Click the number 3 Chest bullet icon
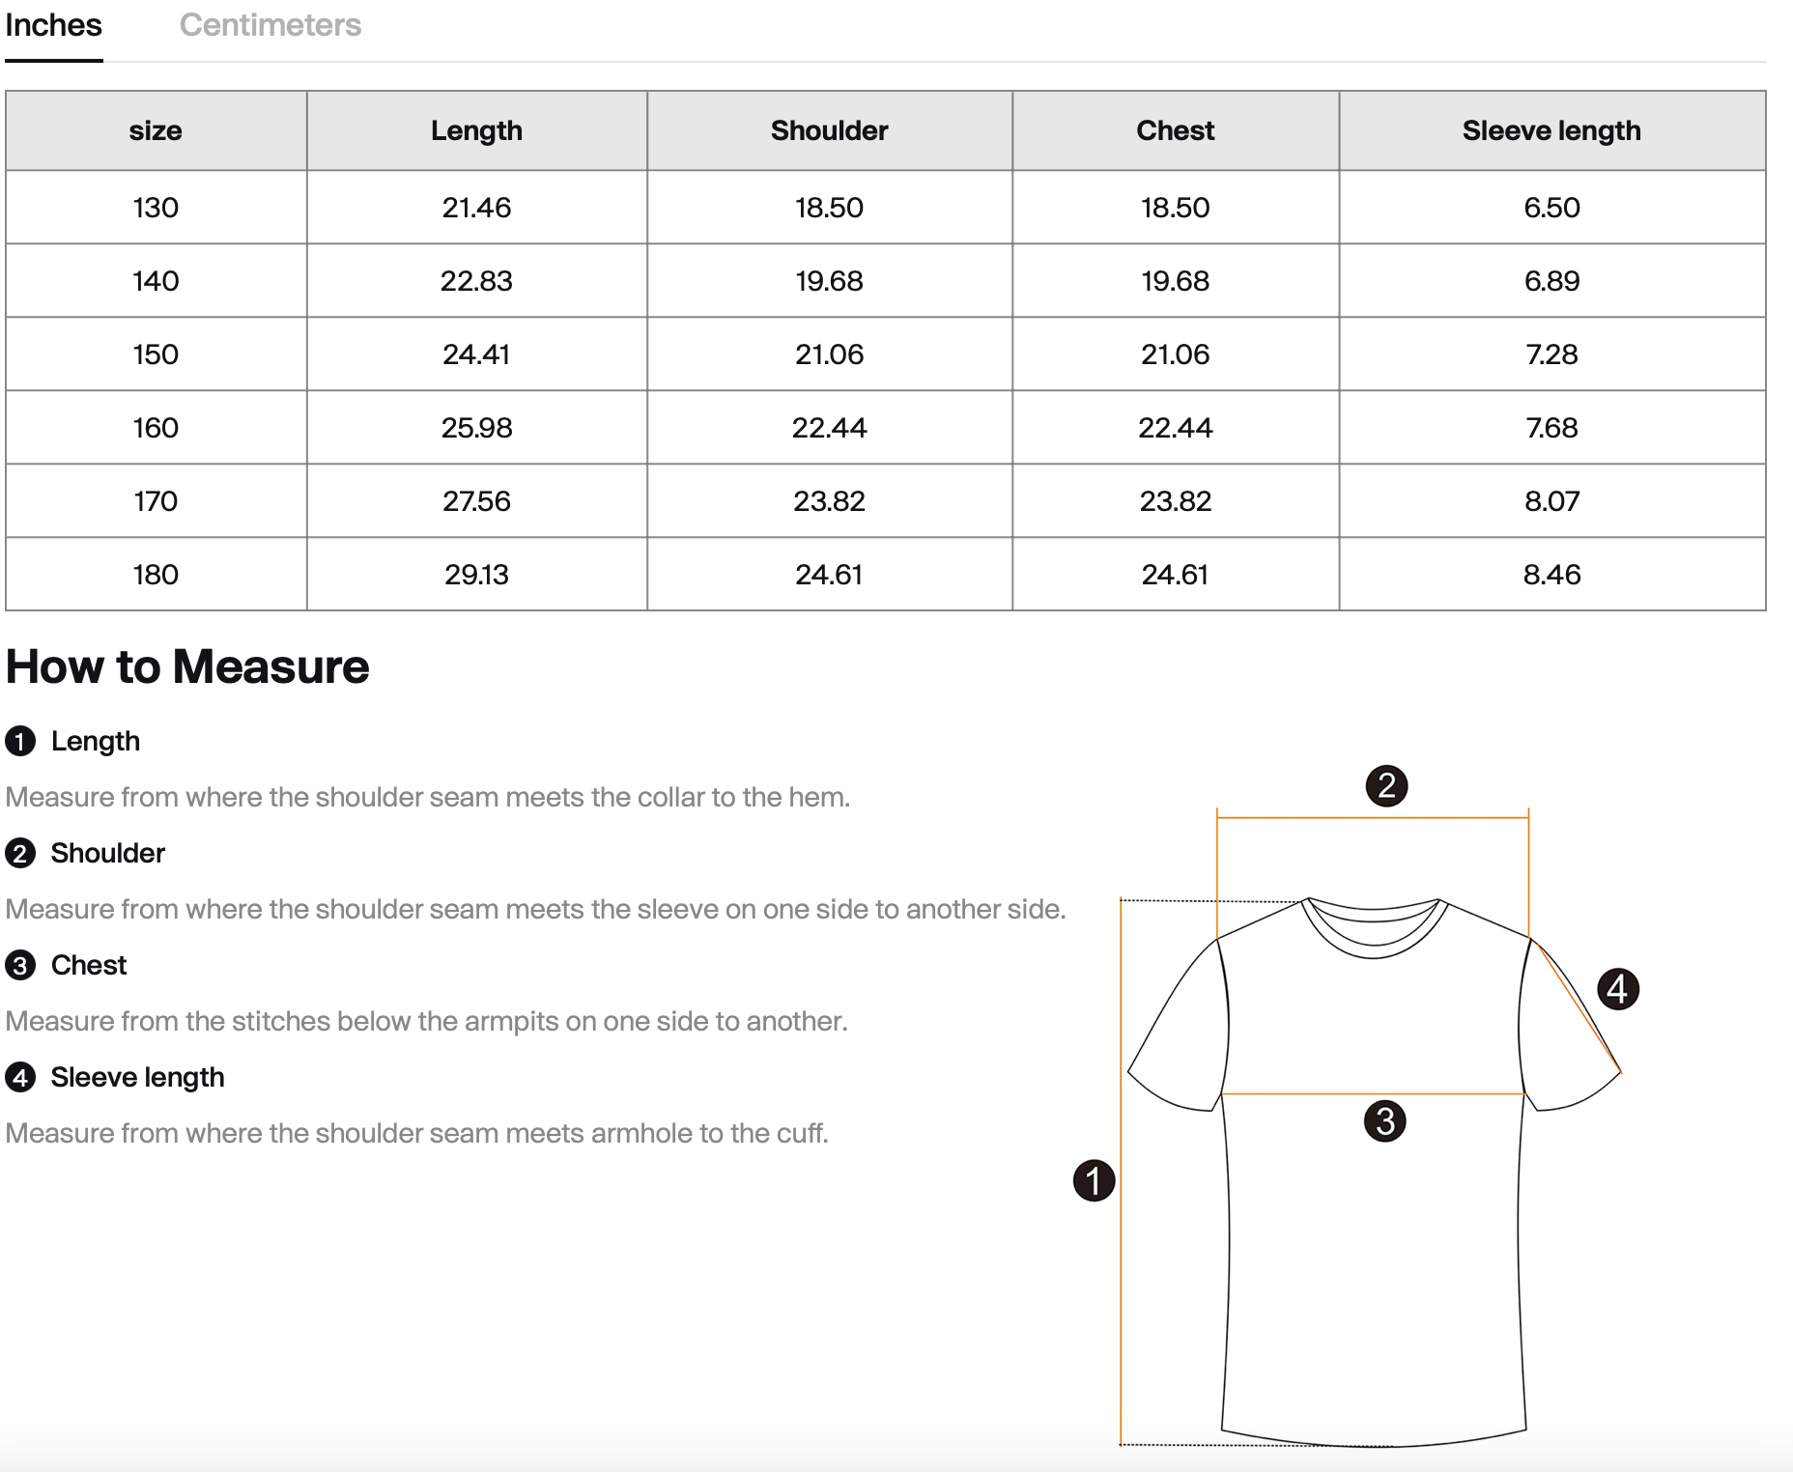 click(20, 966)
